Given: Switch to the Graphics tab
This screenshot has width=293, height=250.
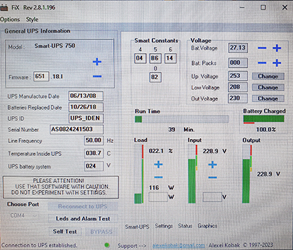Looking at the screenshot, I should click(208, 226).
